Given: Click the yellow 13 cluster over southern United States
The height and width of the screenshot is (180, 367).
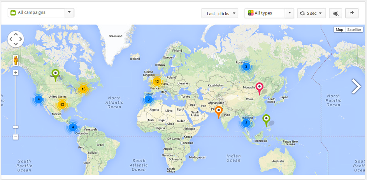Looking at the screenshot, I should click(62, 105).
